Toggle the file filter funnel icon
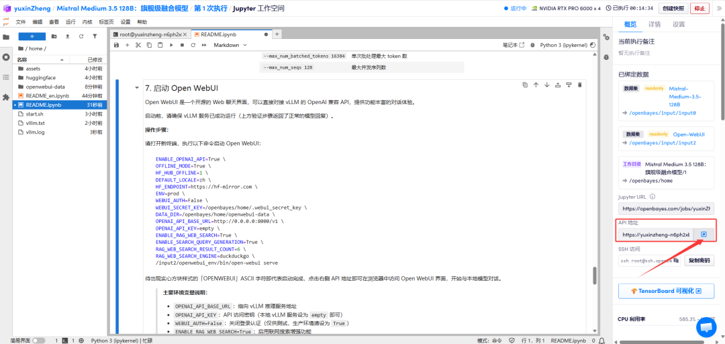This screenshot has width=725, height=344. click(95, 36)
